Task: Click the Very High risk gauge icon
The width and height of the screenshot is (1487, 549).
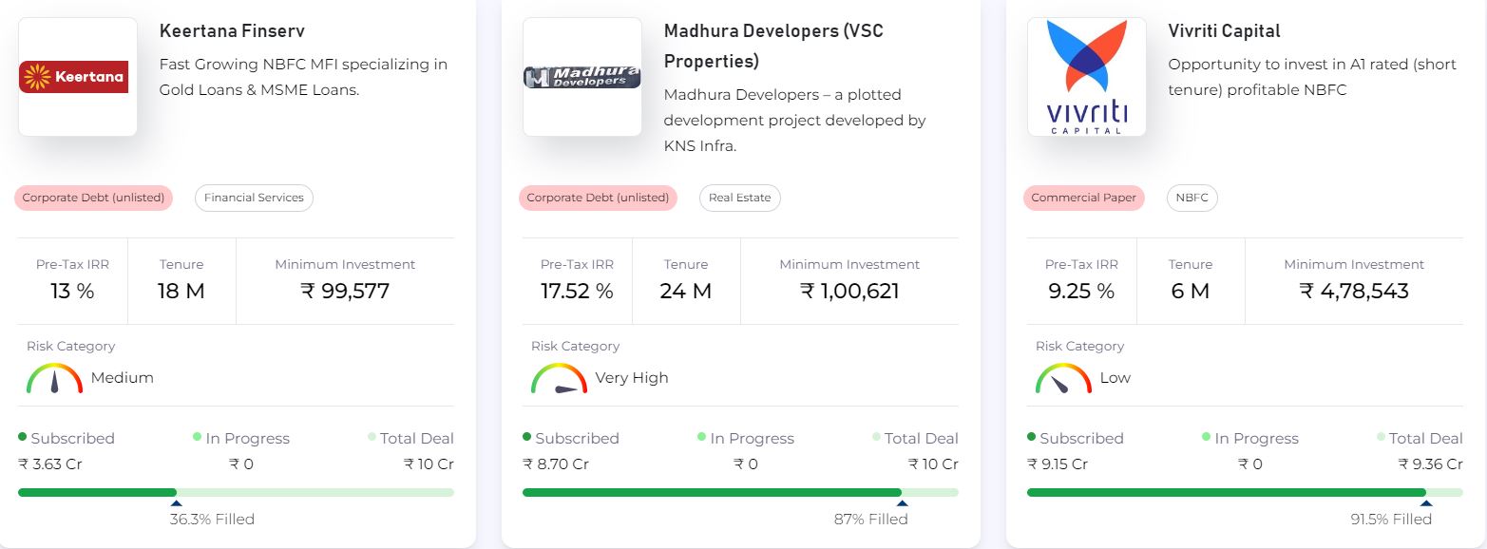Action: [x=559, y=378]
